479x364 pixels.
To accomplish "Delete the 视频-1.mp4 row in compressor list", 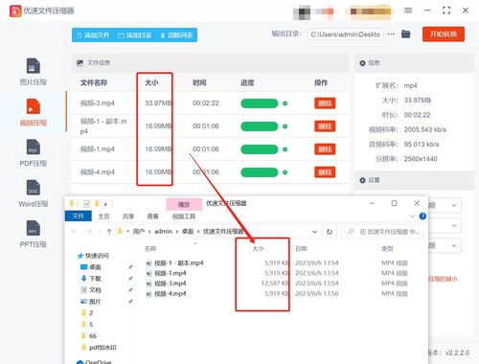I will click(x=325, y=149).
